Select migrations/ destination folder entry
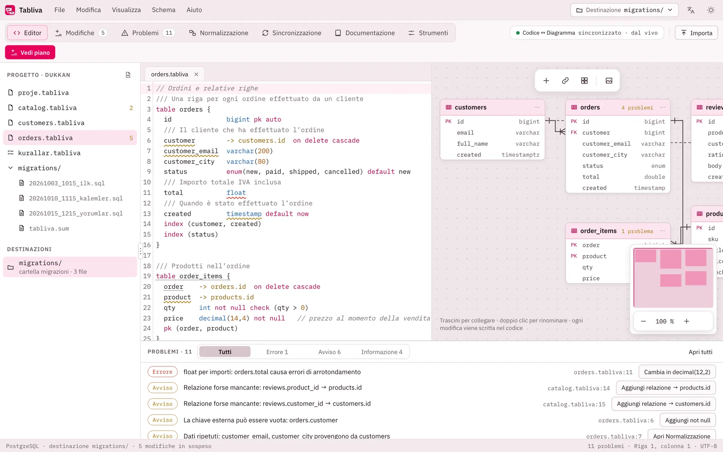This screenshot has width=723, height=452. (70, 267)
